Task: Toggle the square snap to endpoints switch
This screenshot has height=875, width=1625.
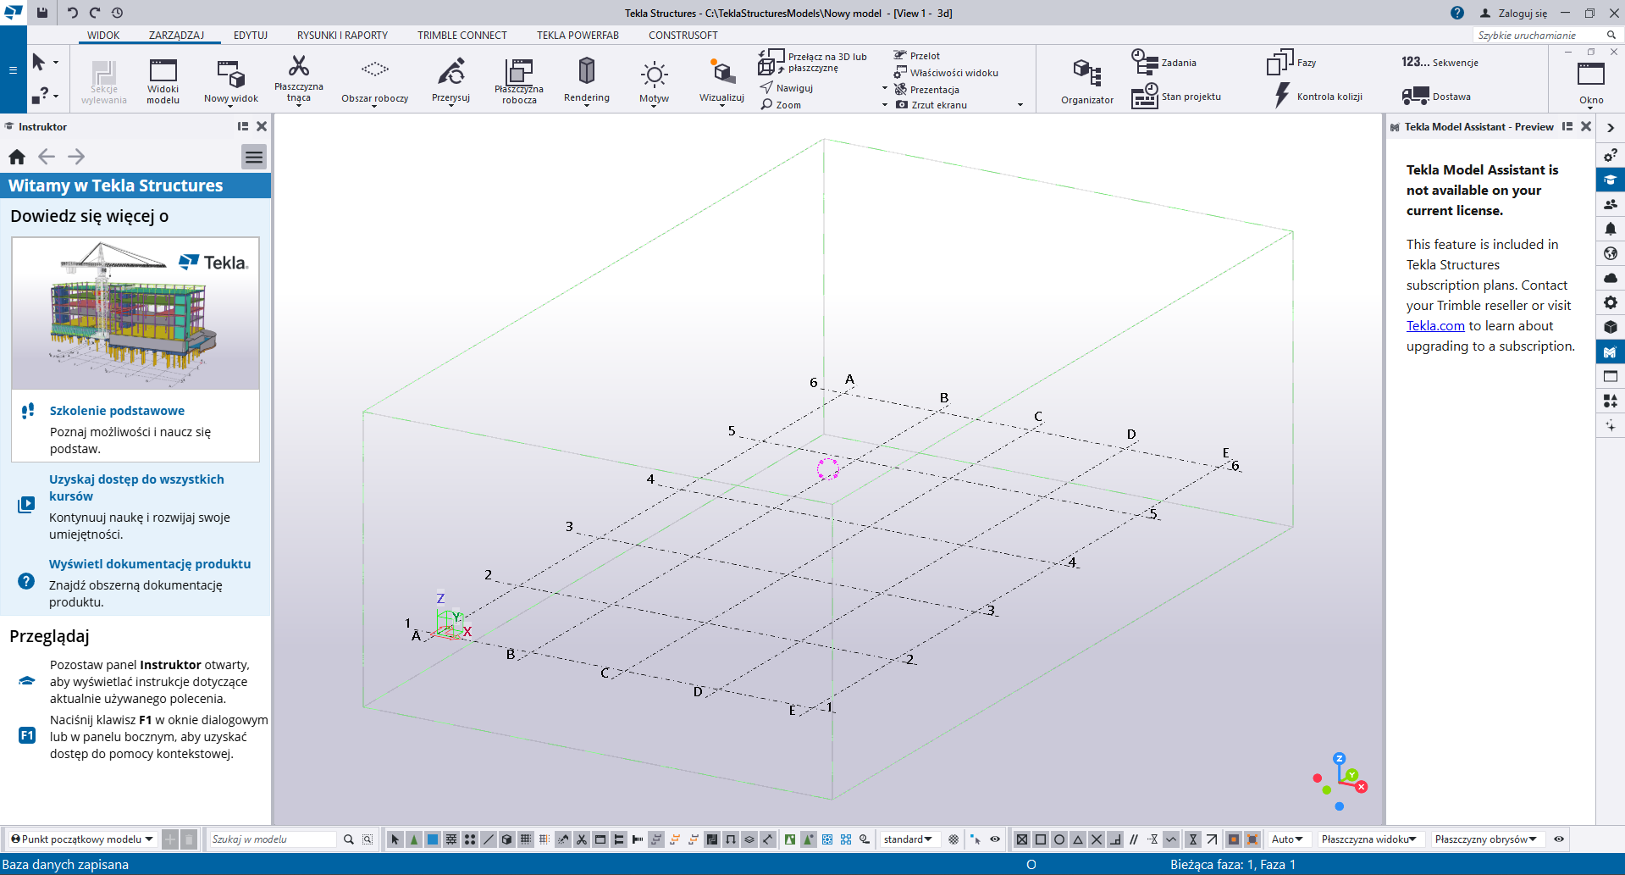Action: [1041, 839]
